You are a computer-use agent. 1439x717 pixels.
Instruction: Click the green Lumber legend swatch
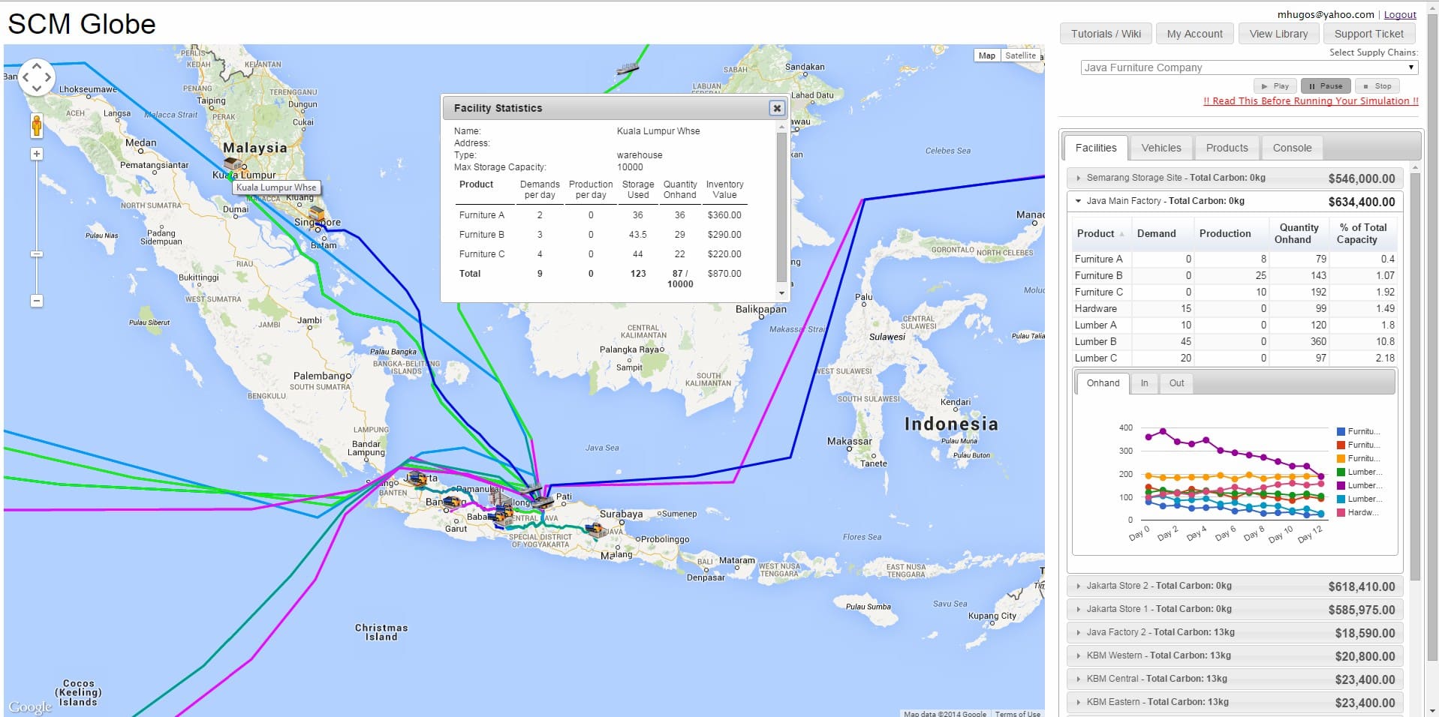[x=1341, y=472]
